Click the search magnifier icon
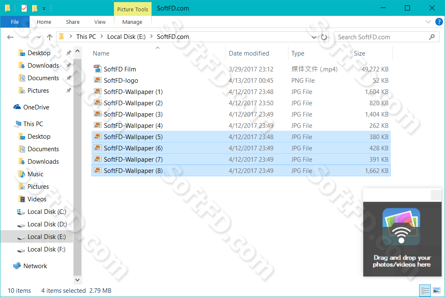The image size is (445, 297). point(432,37)
